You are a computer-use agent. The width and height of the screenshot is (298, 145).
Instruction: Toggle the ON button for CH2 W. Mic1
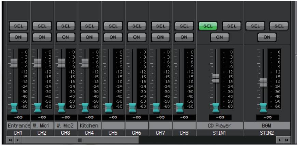coord(42,37)
